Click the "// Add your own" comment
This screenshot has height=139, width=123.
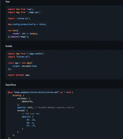[31, 114]
